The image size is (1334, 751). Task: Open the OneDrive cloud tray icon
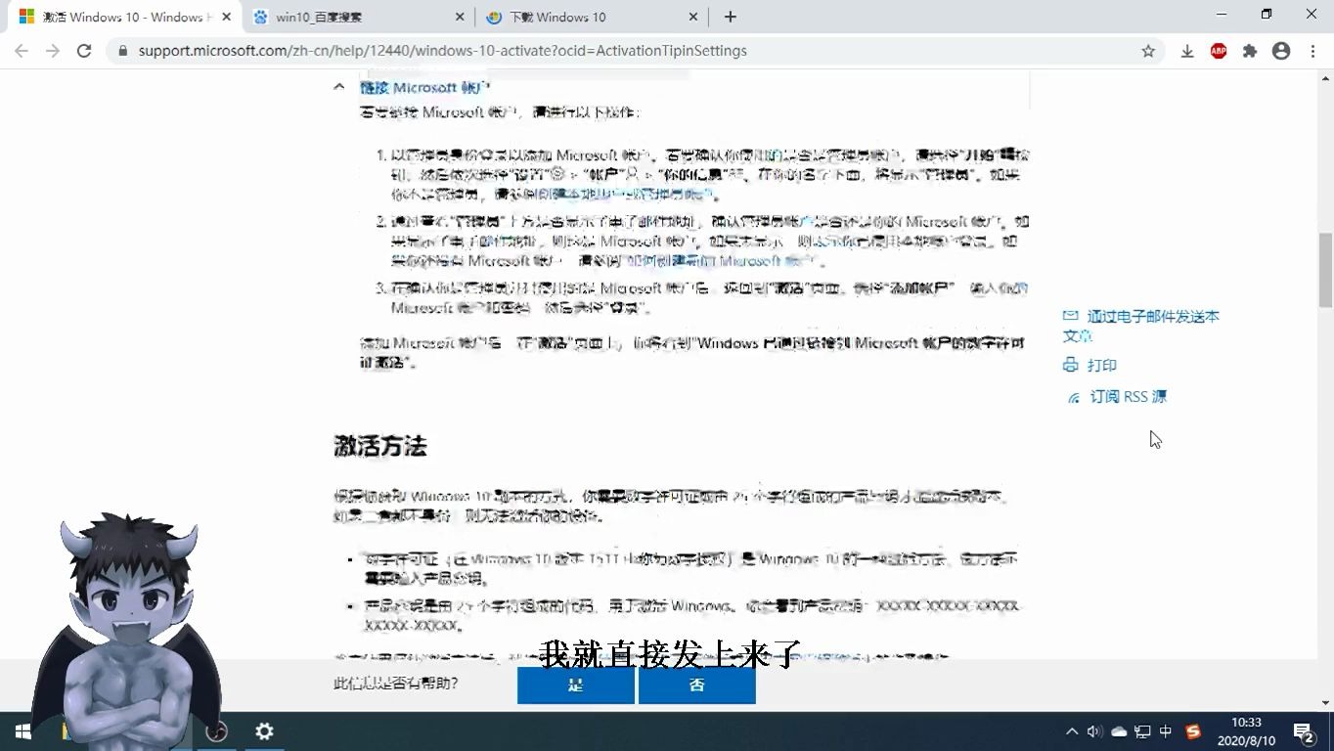click(x=1119, y=731)
